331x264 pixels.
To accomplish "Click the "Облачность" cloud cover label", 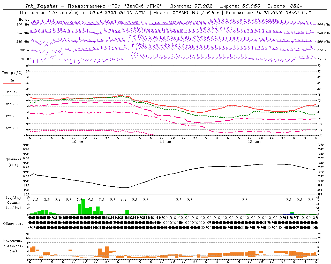I will 13,224.
